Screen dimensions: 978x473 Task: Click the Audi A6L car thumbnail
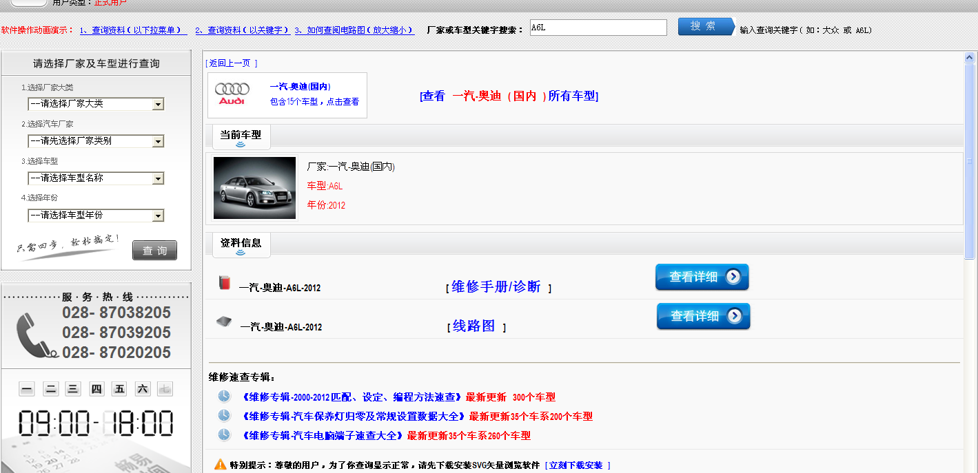(254, 188)
